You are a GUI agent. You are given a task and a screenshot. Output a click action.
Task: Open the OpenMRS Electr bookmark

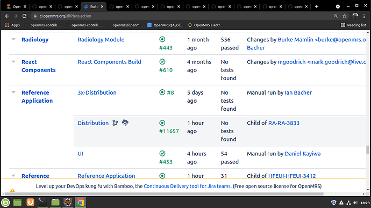tap(205, 25)
